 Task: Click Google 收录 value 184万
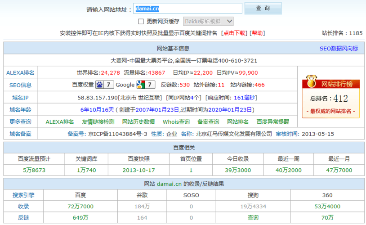point(142,206)
